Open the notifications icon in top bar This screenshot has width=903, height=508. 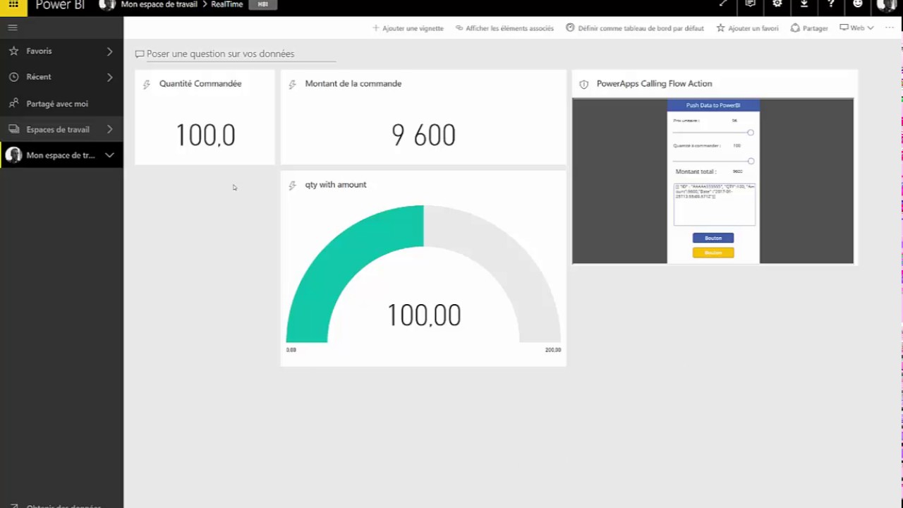tap(750, 4)
